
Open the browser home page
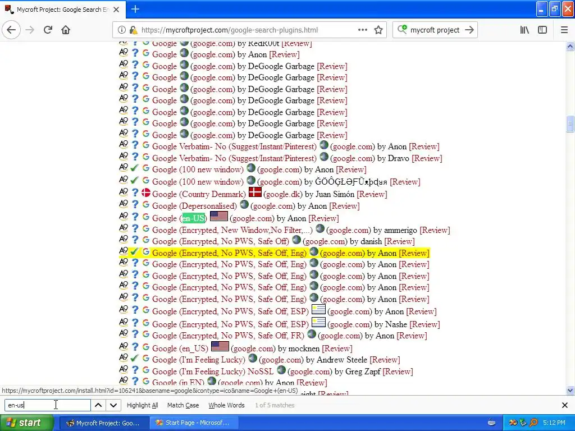tap(66, 30)
